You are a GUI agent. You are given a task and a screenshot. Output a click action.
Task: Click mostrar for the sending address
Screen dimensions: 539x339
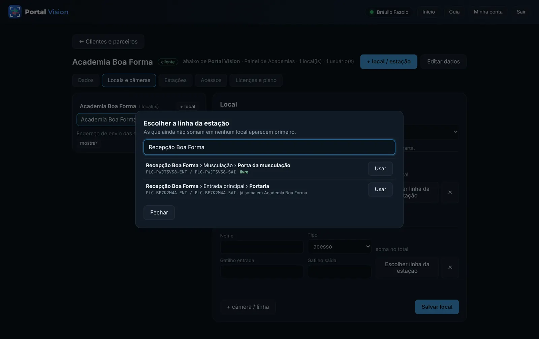tap(89, 143)
